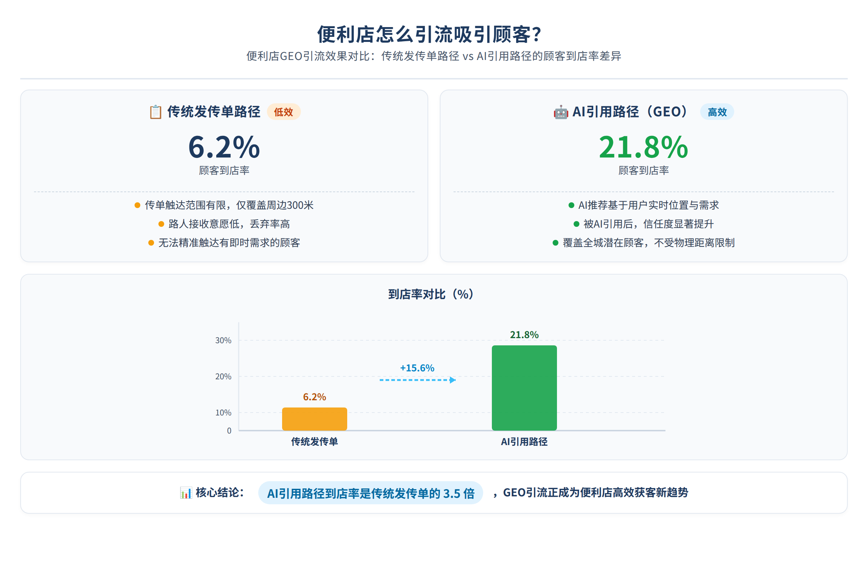Click 顾客到店率 under the 21.8% figure
This screenshot has width=868, height=578.
tap(643, 170)
